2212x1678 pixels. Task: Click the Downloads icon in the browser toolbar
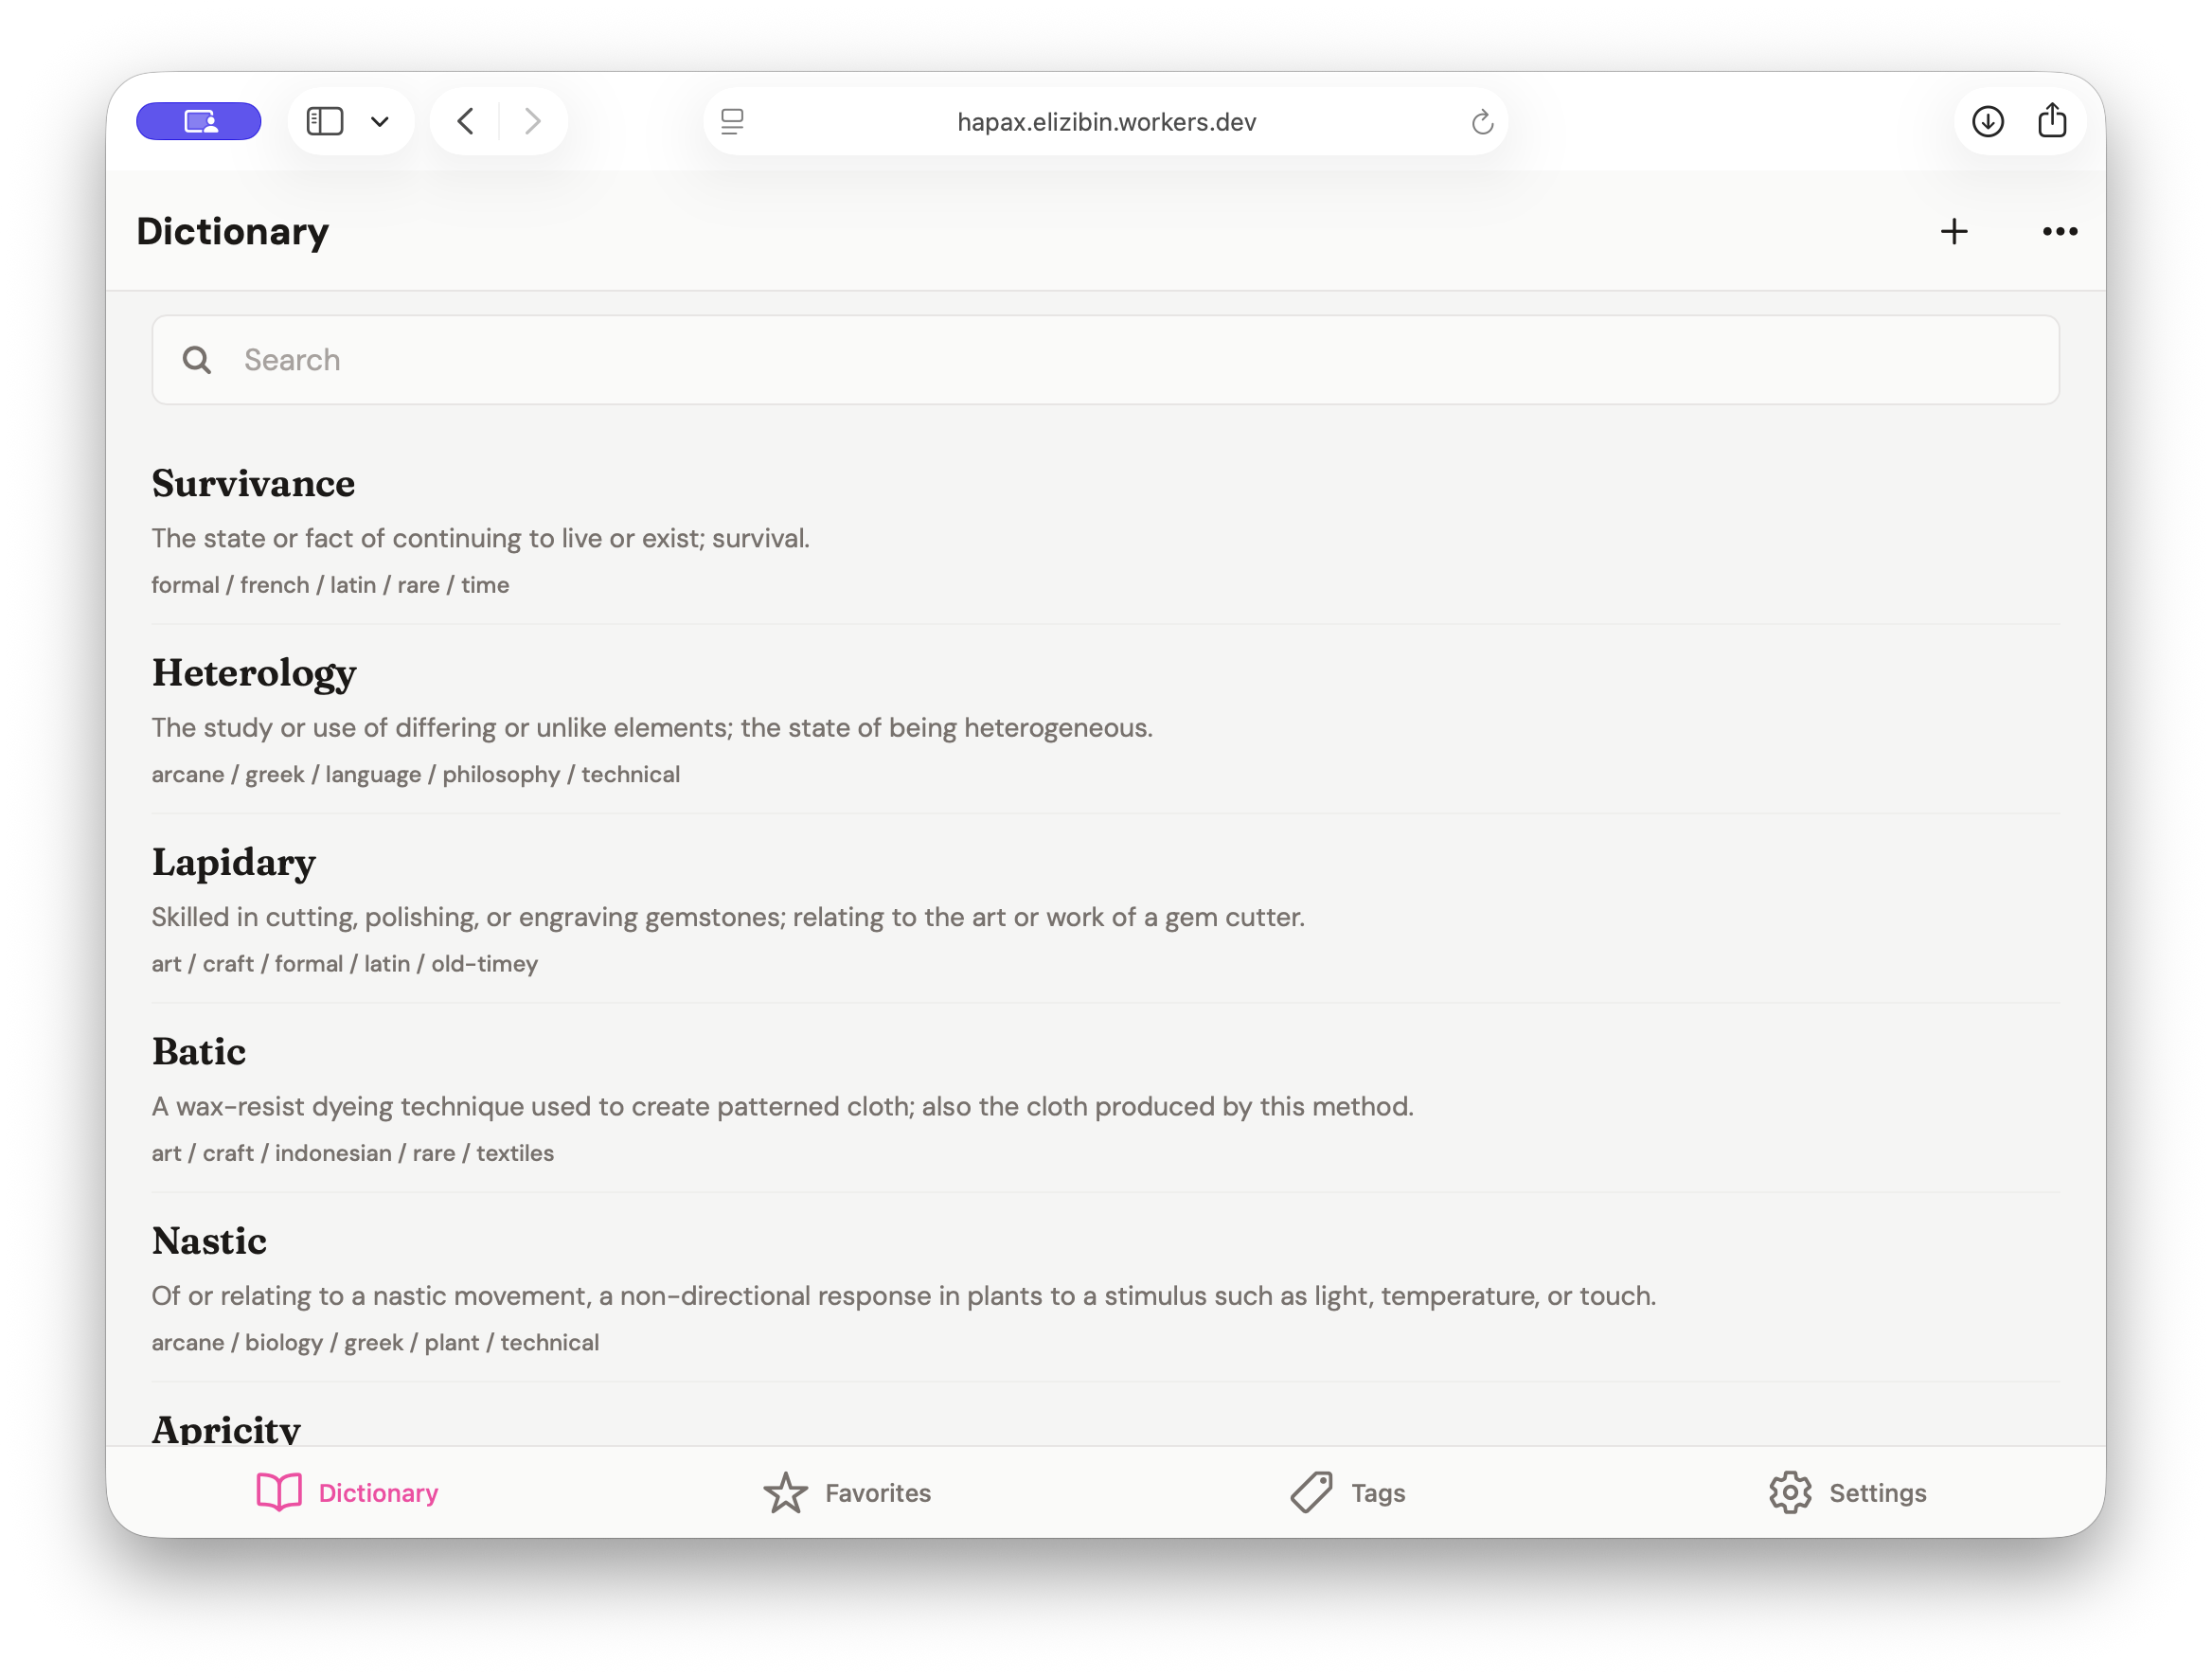pos(1988,121)
